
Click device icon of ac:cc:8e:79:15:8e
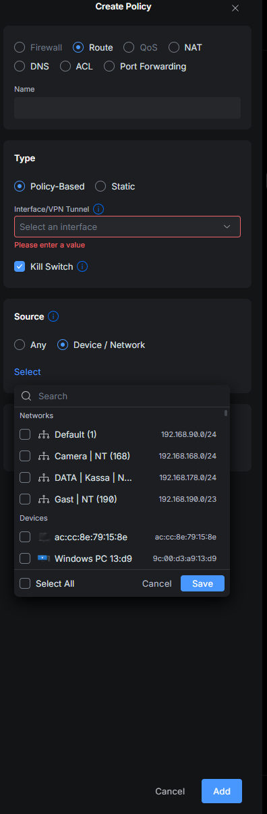(x=44, y=537)
